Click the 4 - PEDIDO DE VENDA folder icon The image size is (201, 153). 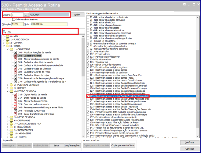[12, 91]
